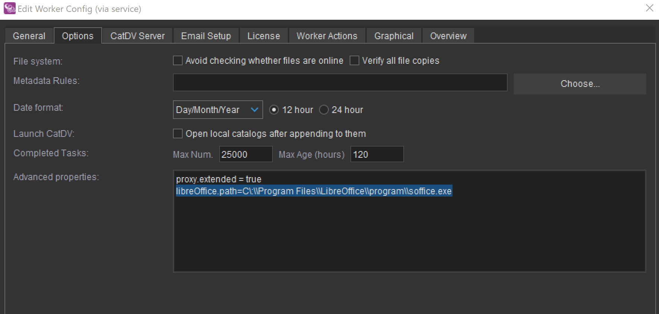
Task: Click the Max Age (hours) field showing 120
Action: [x=377, y=154]
